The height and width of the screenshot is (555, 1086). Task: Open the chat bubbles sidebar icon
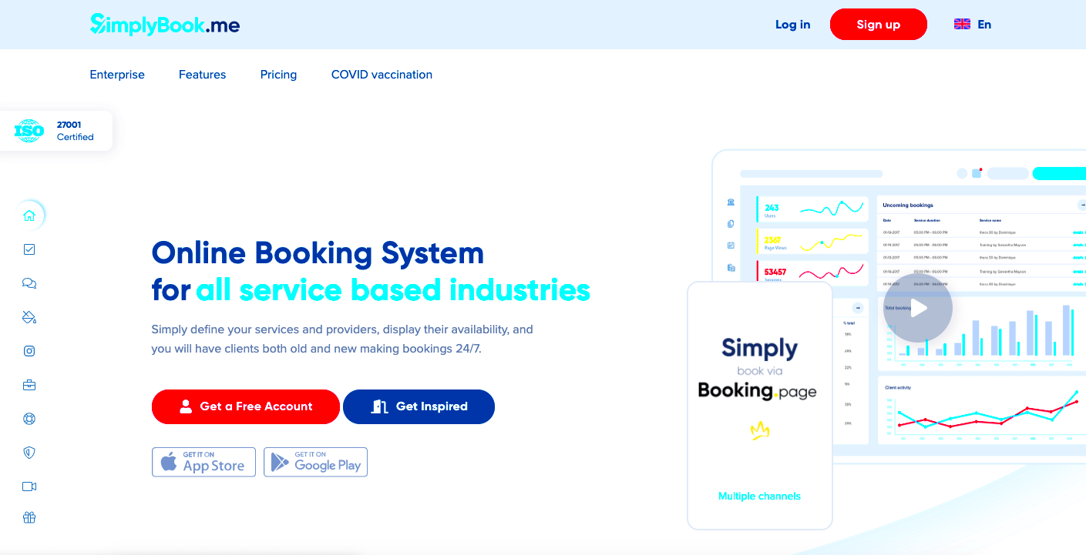[x=29, y=283]
